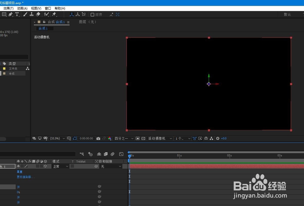Click the always preview this view icon
The image size is (304, 206).
coord(34,138)
